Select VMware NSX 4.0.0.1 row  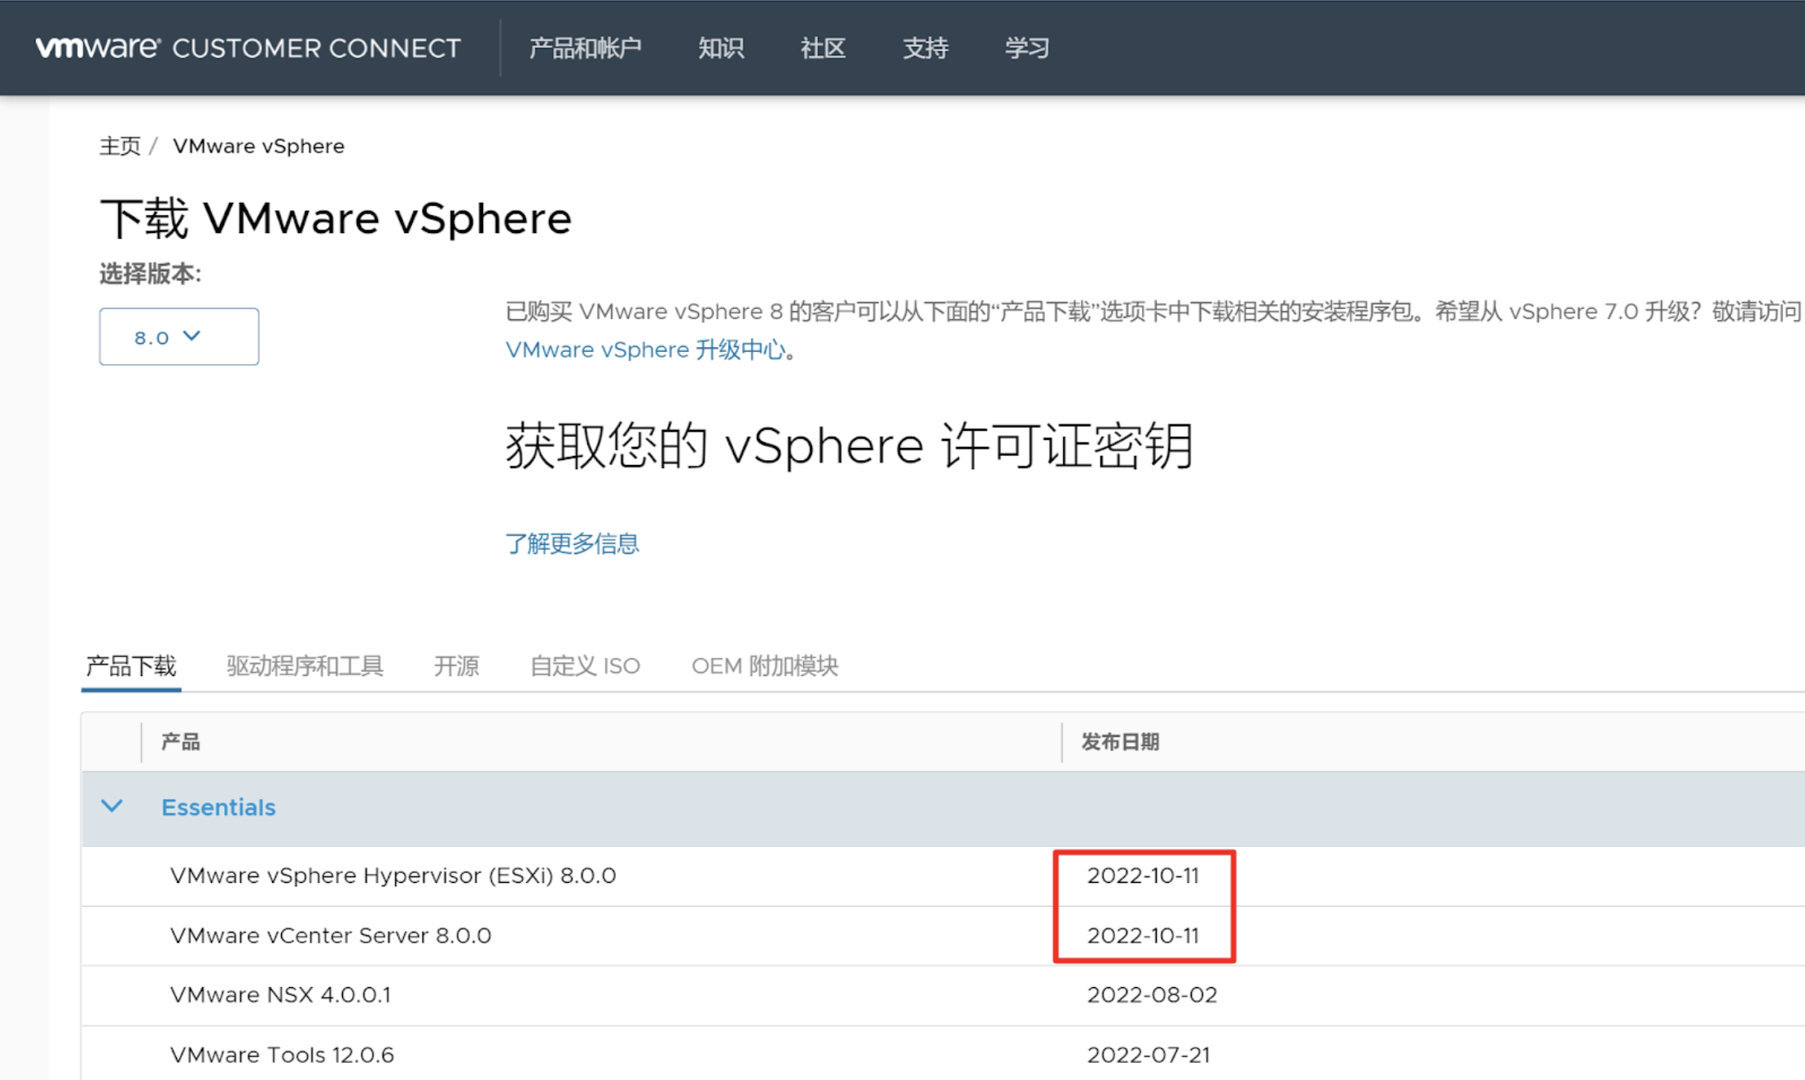pyautogui.click(x=943, y=995)
